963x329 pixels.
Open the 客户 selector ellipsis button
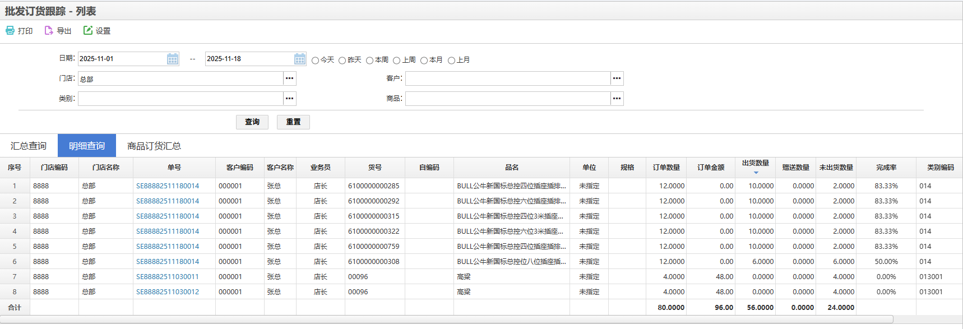[617, 78]
